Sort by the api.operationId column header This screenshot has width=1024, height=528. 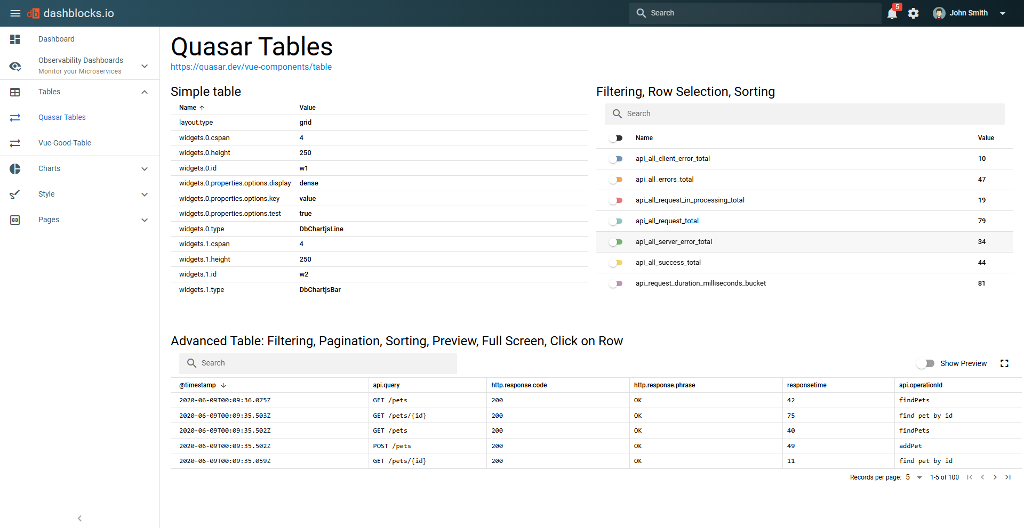click(921, 385)
